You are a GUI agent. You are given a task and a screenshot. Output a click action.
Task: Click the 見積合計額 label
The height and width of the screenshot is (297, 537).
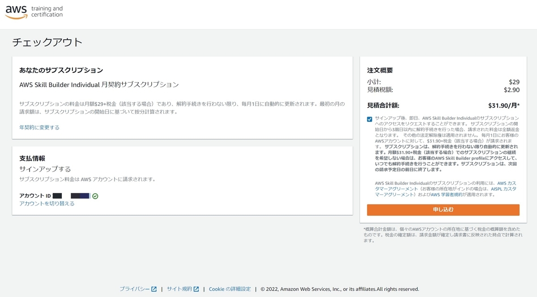click(x=384, y=106)
